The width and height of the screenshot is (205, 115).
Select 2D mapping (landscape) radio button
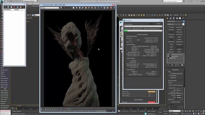click(169, 74)
